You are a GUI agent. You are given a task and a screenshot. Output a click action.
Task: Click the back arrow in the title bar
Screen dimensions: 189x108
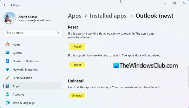5,5
